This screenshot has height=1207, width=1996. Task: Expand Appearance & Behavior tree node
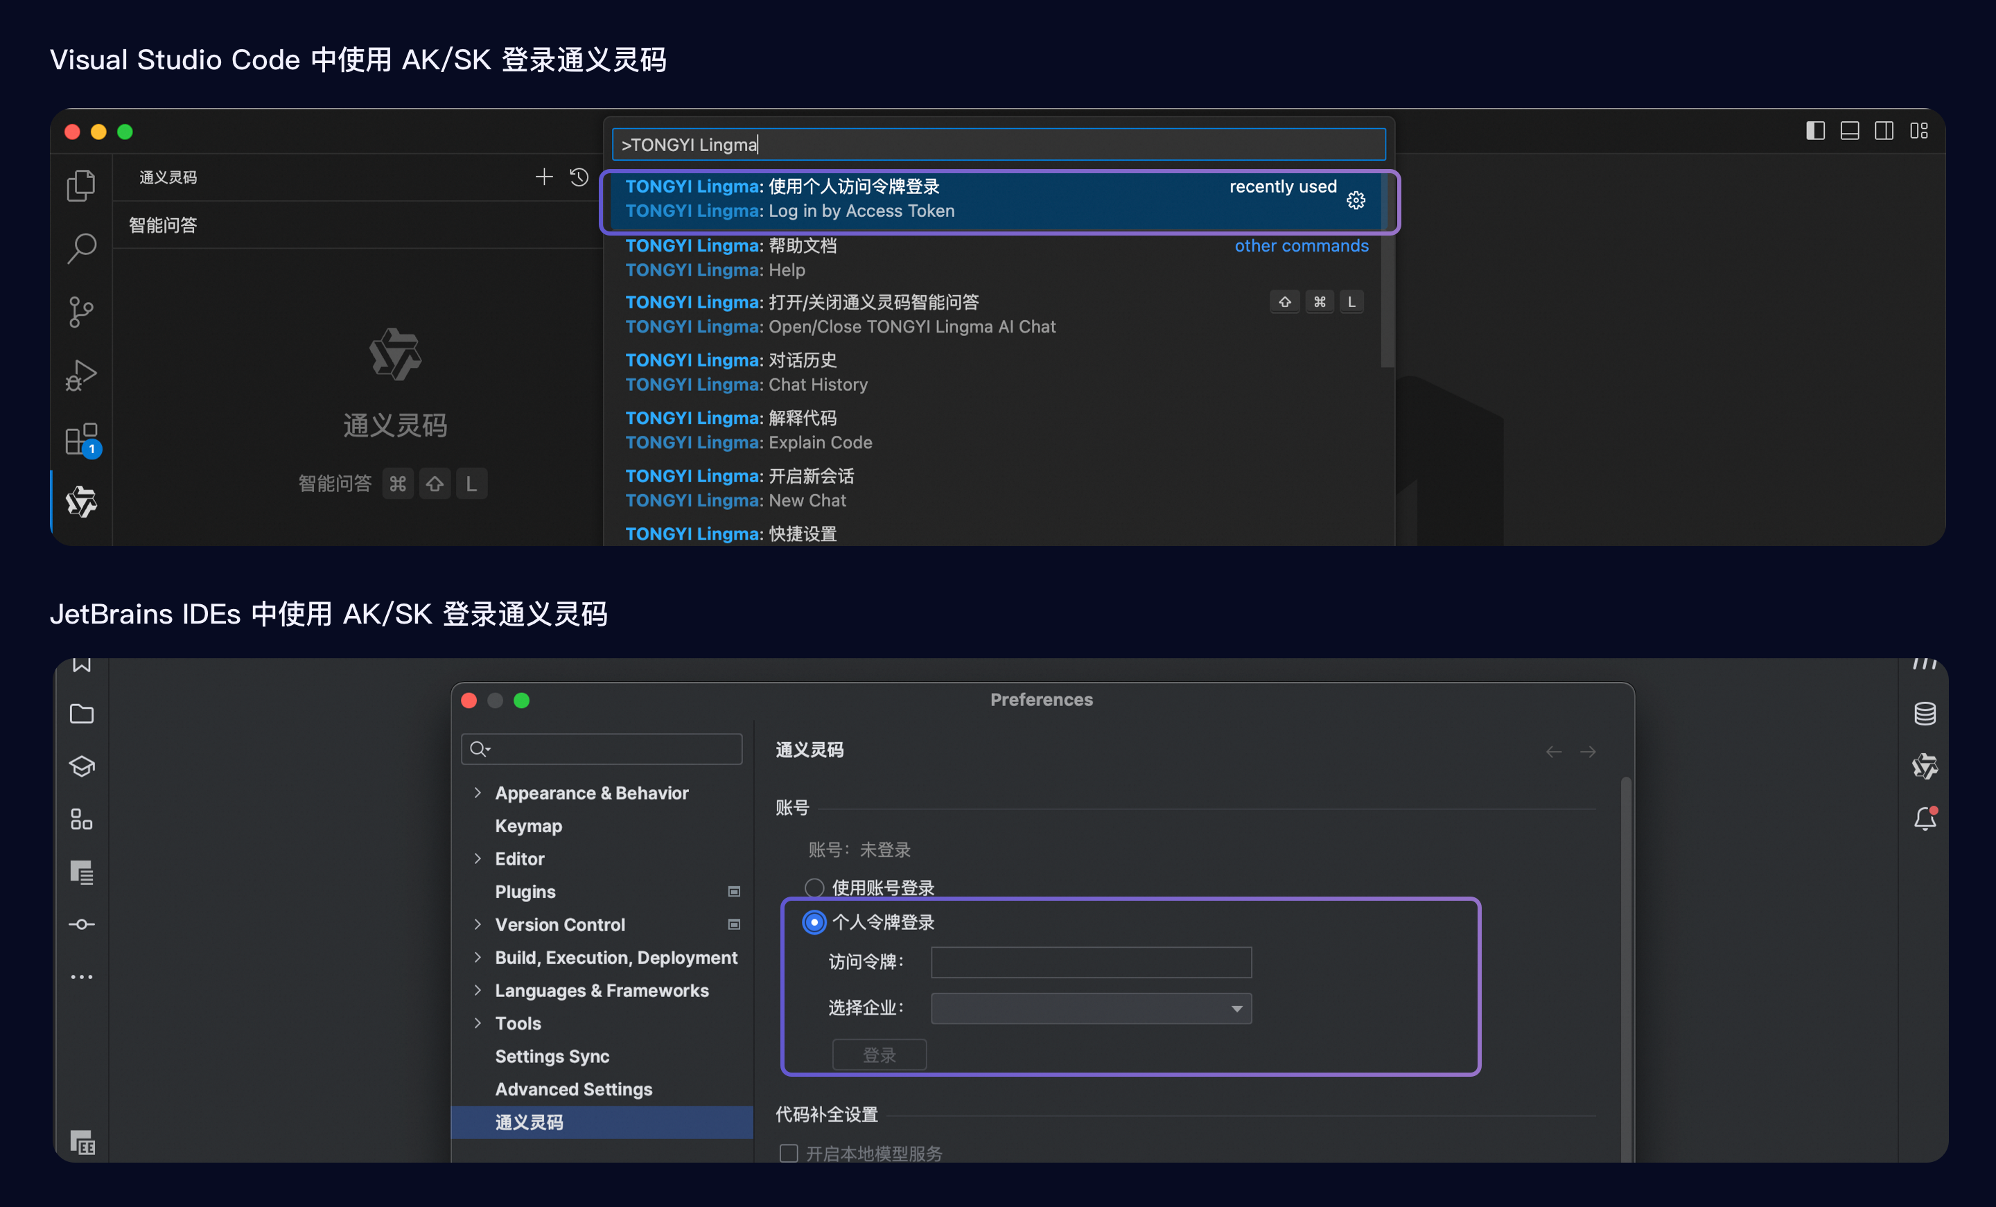[x=477, y=792]
